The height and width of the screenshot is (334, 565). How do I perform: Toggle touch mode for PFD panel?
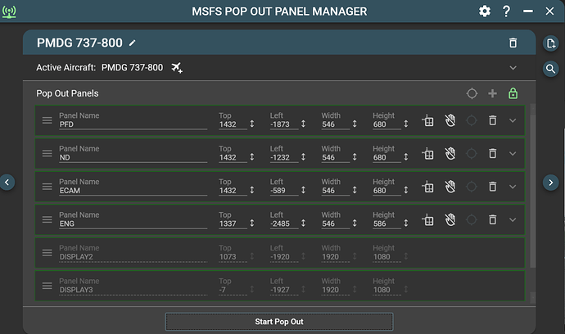click(x=450, y=120)
